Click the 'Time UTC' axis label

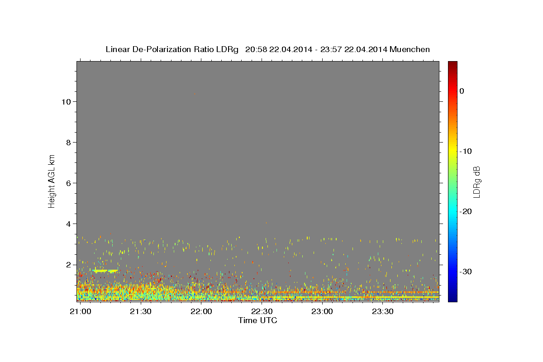pyautogui.click(x=257, y=320)
